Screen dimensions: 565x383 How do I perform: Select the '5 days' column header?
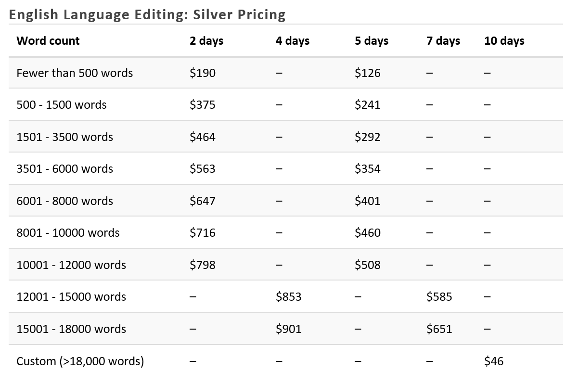point(372,41)
